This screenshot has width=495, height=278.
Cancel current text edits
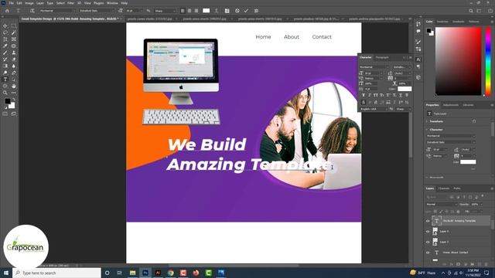click(x=237, y=11)
